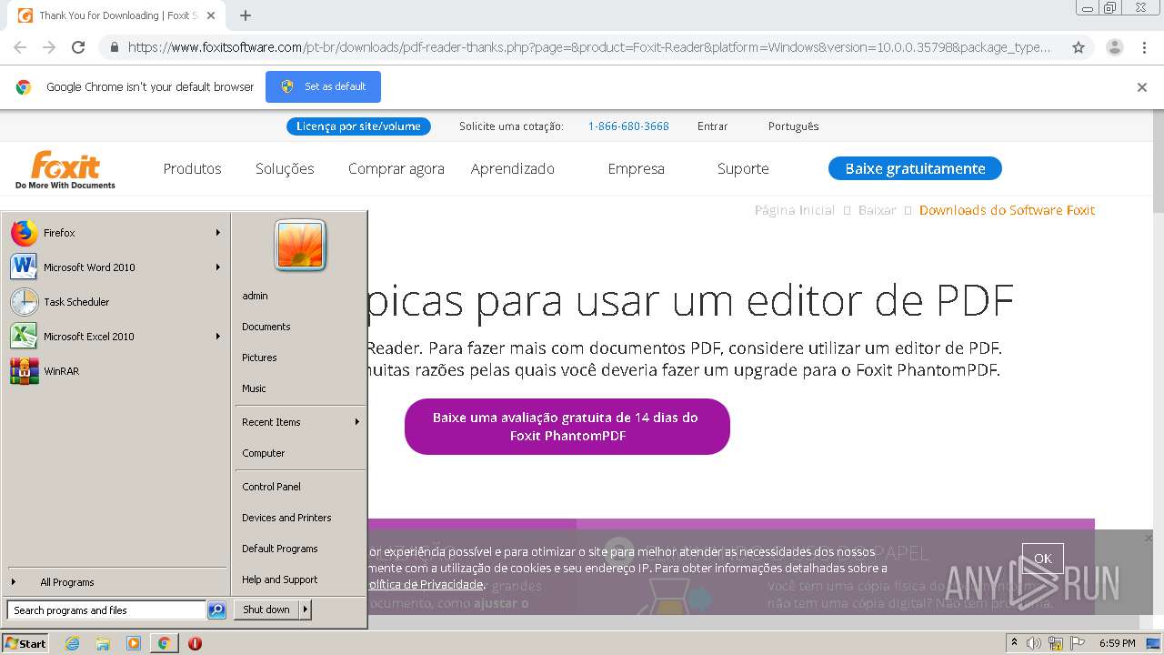The image size is (1164, 655).
Task: Select the Thank You for Downloading tab
Action: click(116, 15)
